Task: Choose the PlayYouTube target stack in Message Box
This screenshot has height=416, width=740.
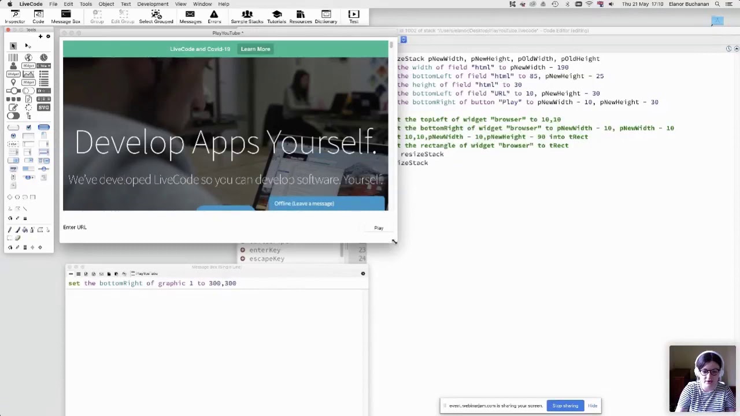Action: point(145,274)
